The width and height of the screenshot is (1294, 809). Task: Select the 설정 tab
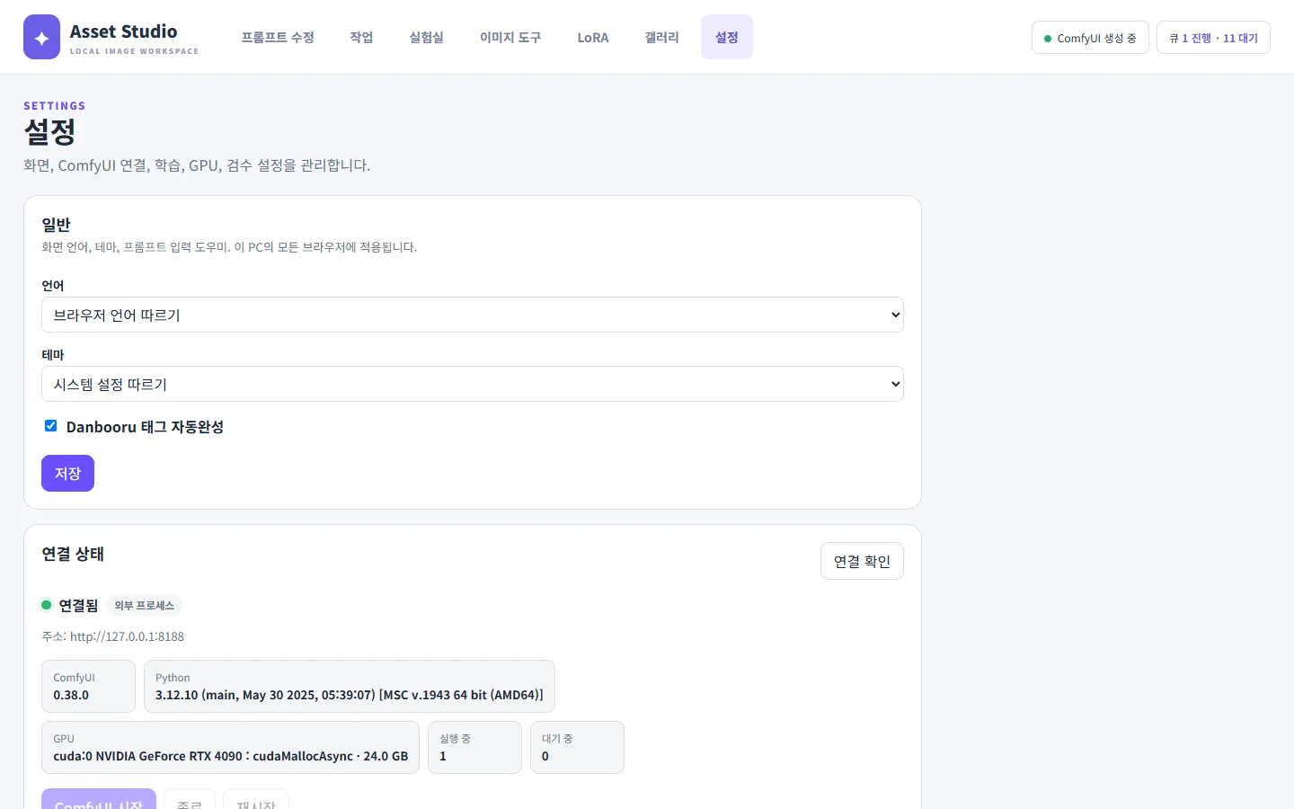[727, 37]
